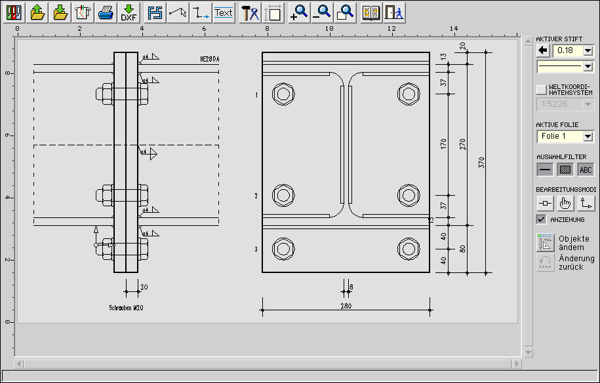Click the zoom out magnifier icon

coord(321,12)
